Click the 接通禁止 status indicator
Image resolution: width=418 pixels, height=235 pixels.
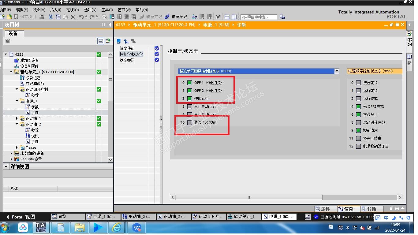click(x=358, y=114)
